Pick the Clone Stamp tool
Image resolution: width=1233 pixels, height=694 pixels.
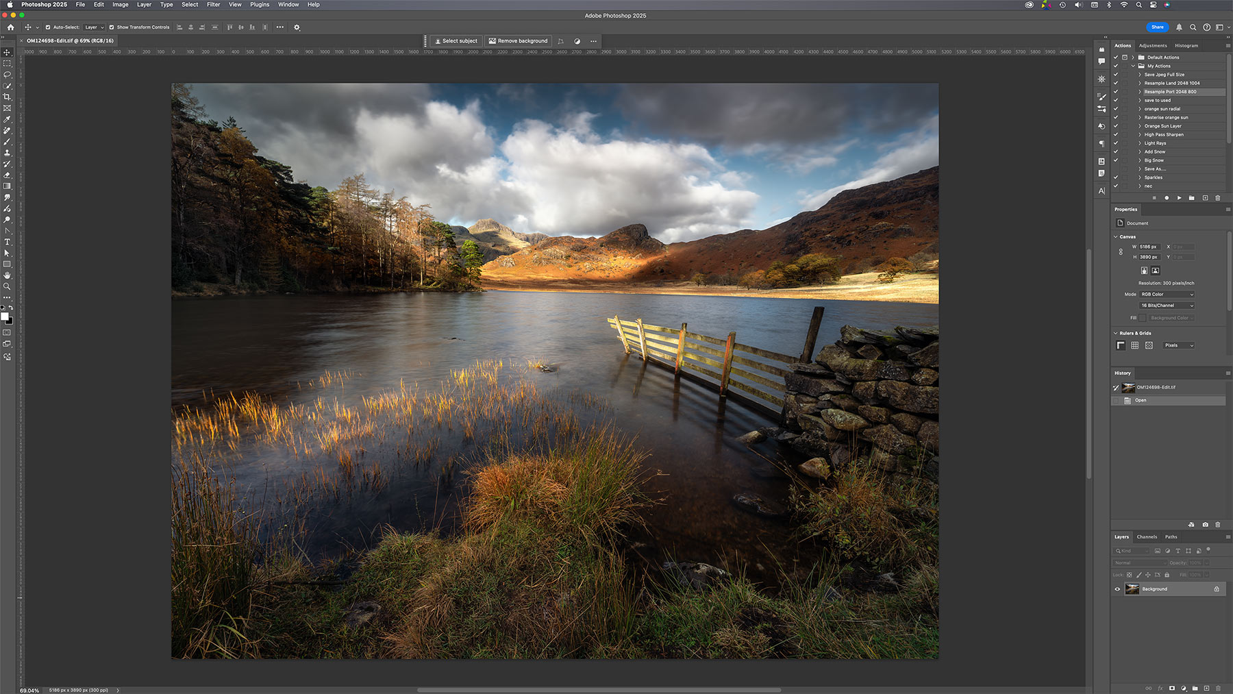[x=8, y=153]
